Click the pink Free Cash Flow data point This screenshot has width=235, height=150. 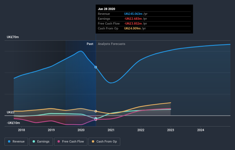click(x=96, y=120)
